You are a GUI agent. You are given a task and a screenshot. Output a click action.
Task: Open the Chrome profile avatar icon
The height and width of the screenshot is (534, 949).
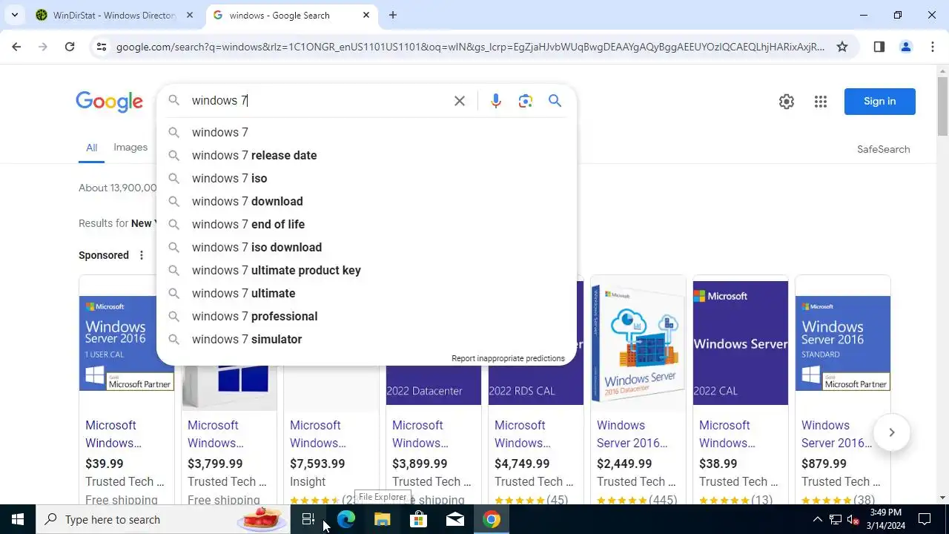click(905, 47)
